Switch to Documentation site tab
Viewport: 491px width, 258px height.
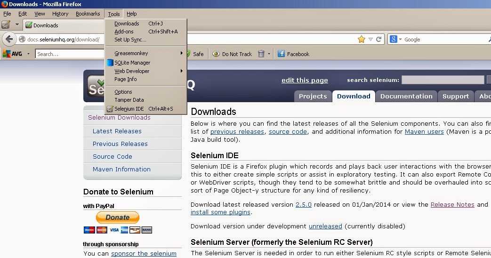tap(406, 96)
